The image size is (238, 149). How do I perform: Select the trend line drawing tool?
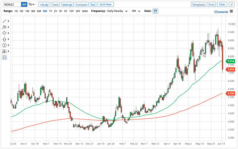4,21
